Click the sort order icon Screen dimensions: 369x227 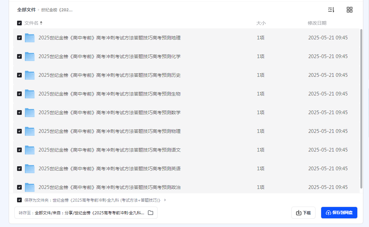pos(331,10)
